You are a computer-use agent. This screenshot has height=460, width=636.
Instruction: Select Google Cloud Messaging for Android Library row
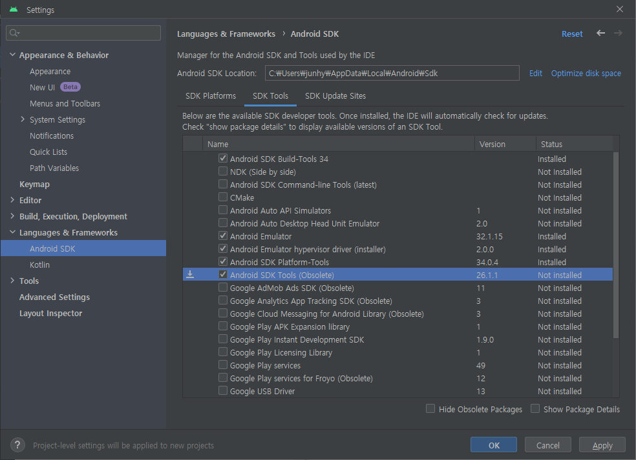[397, 314]
